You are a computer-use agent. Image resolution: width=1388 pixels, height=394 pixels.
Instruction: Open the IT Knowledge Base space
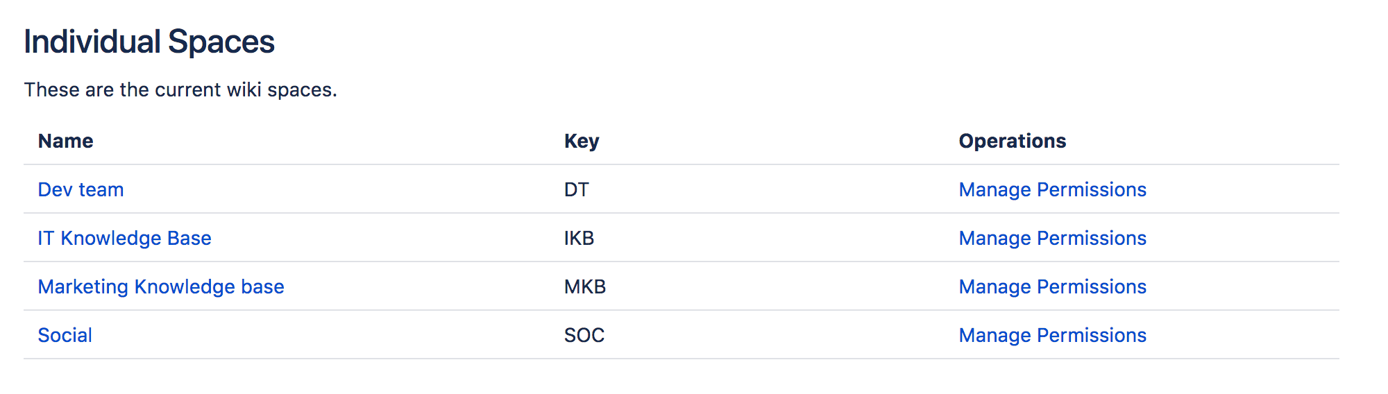point(124,238)
